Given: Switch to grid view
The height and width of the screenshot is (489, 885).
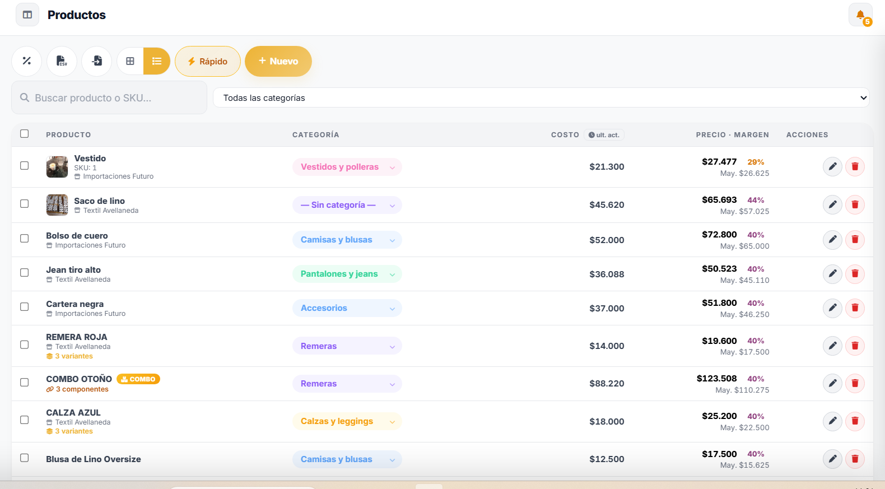Looking at the screenshot, I should click(131, 61).
